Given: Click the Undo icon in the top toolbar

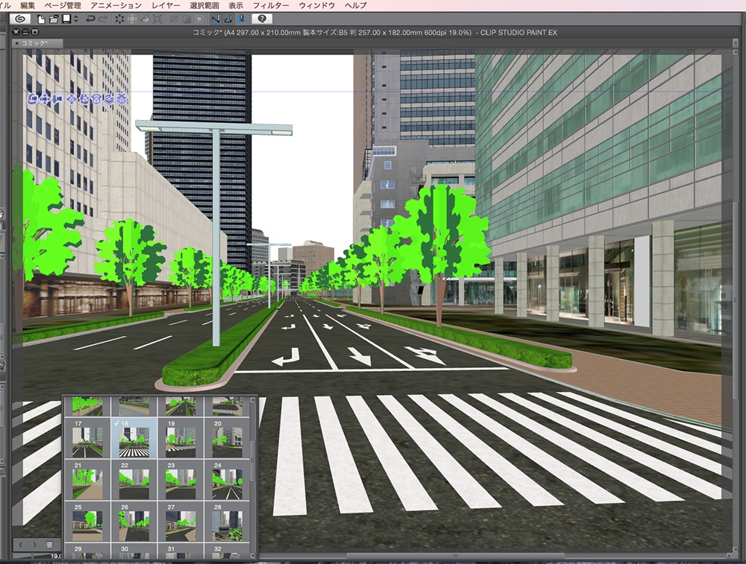Looking at the screenshot, I should [x=91, y=18].
